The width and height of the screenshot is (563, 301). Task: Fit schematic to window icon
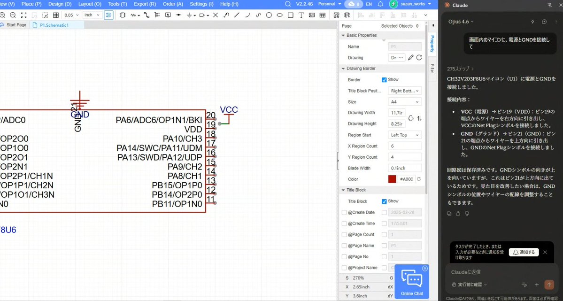point(23,15)
